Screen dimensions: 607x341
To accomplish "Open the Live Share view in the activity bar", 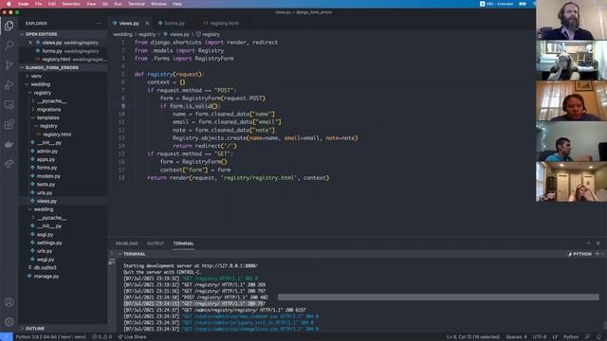I will click(x=9, y=164).
